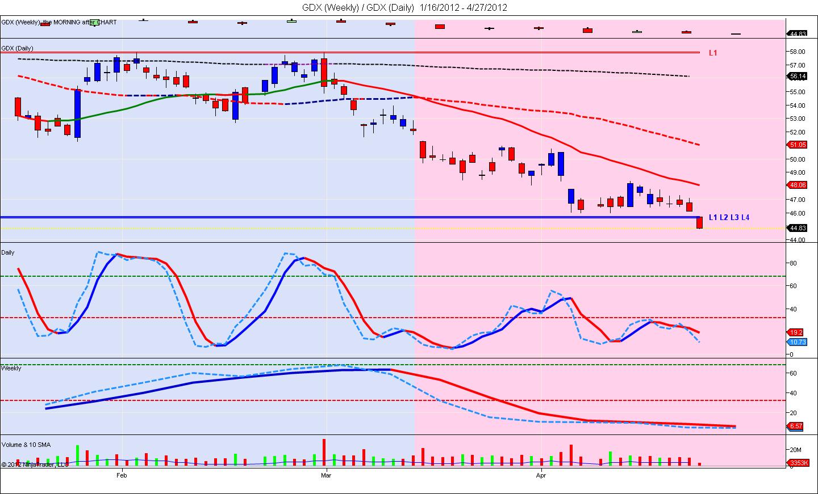Select the 57.00 price axis label
Screen dimensions: 818x494
point(798,65)
